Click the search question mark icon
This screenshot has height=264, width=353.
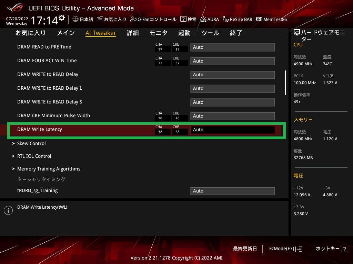coord(183,19)
